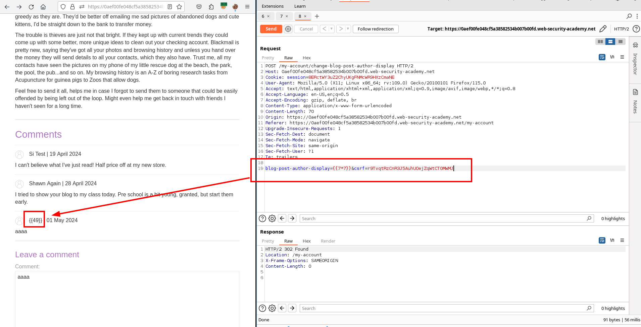Click the tracking protection shield icon
Viewport: 641px width, 327px height.
point(63,7)
